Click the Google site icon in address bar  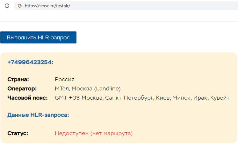tap(20, 6)
